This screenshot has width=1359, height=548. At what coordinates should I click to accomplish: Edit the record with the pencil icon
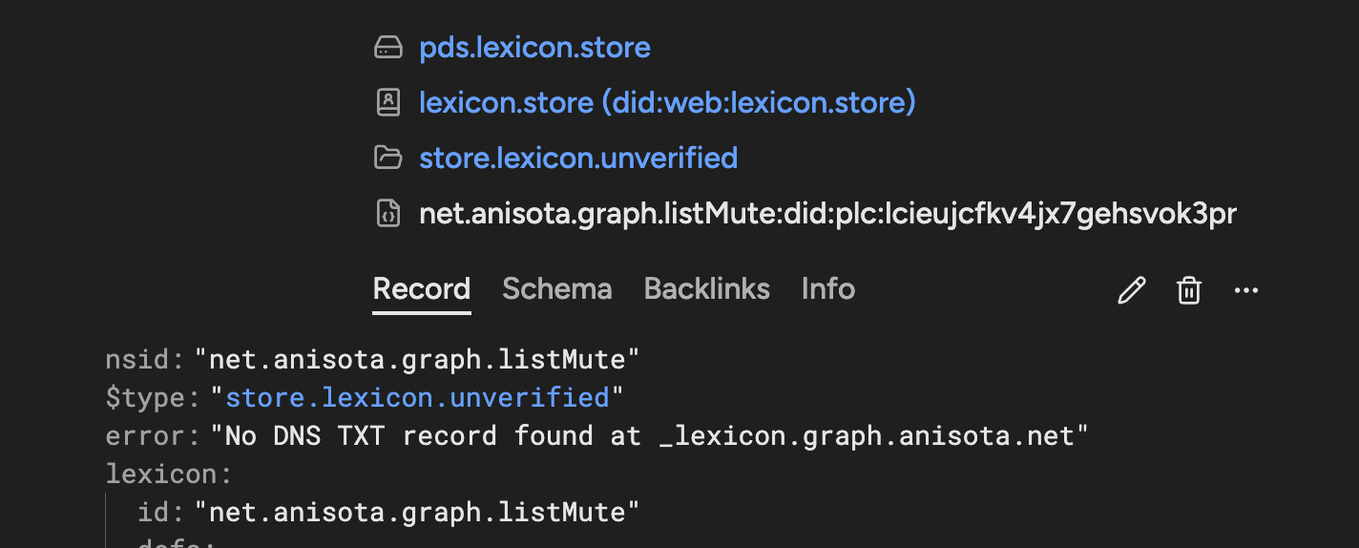click(x=1131, y=290)
